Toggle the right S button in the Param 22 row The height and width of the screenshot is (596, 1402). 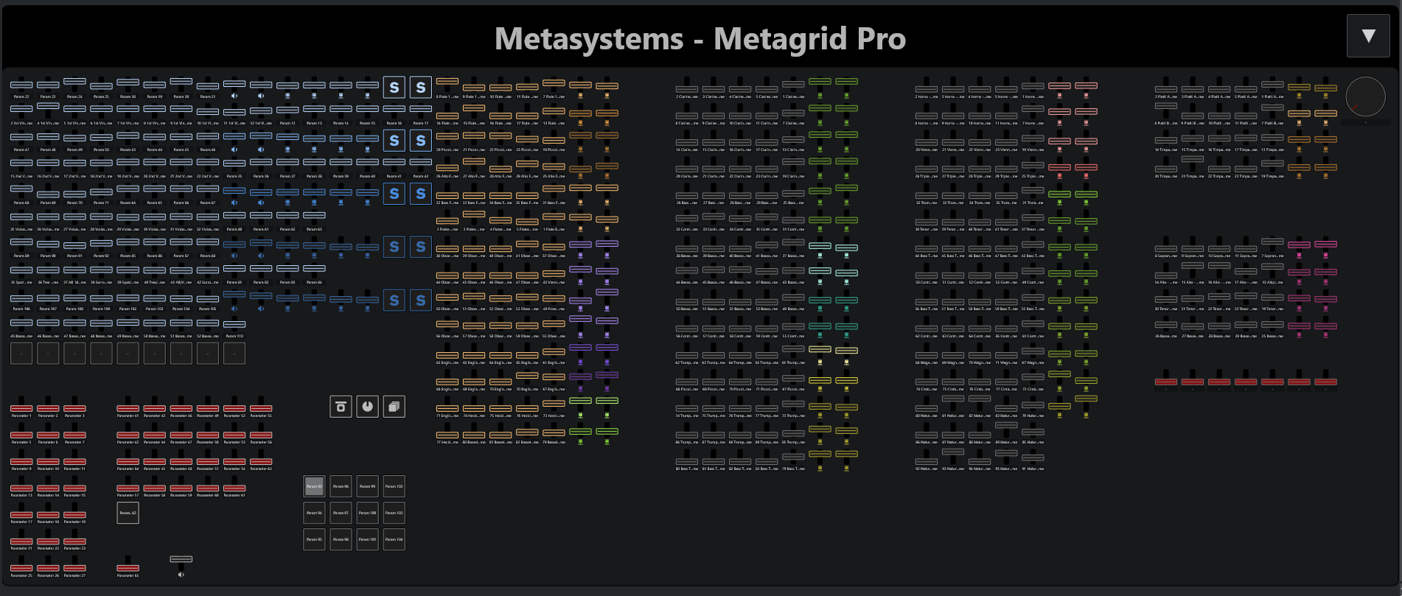pos(421,88)
